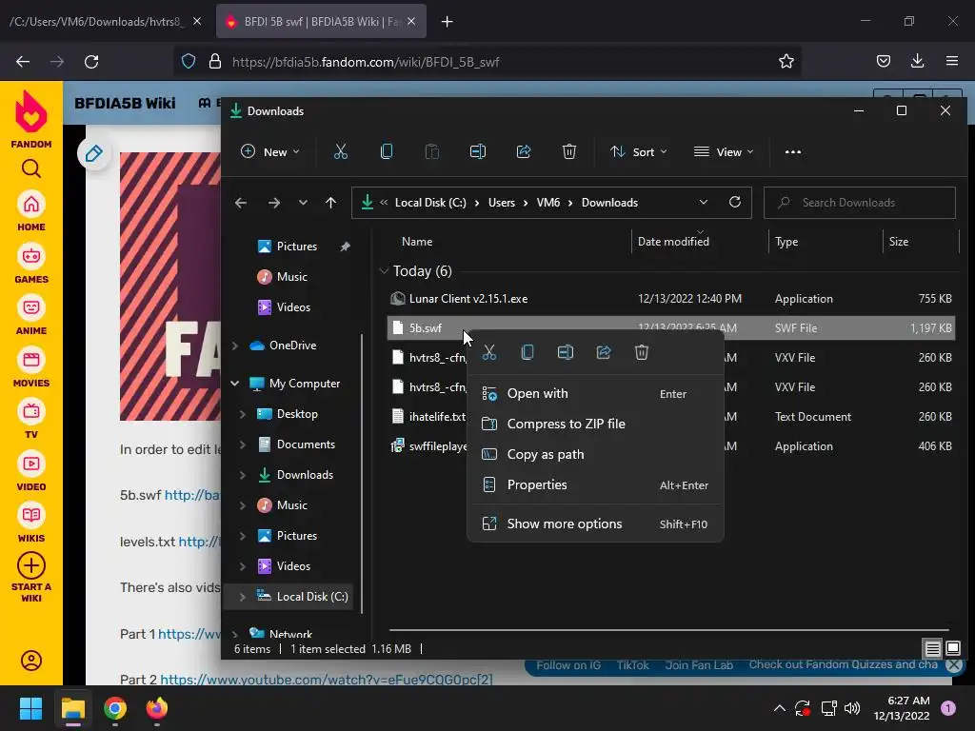Open a new Firefox tab
This screenshot has width=975, height=731.
[447, 22]
